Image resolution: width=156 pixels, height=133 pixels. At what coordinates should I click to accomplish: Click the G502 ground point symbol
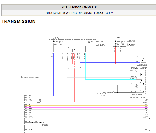[x=108, y=93]
